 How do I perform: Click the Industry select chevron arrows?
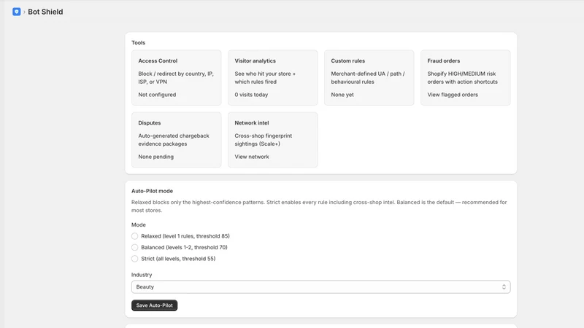(504, 287)
